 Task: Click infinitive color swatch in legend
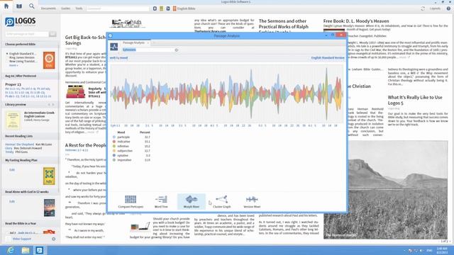click(x=114, y=147)
